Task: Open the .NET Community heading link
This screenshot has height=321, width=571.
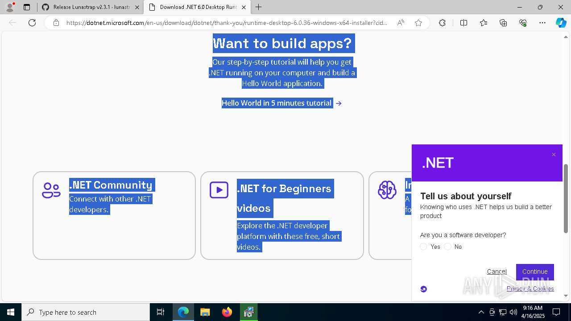Action: click(x=111, y=185)
